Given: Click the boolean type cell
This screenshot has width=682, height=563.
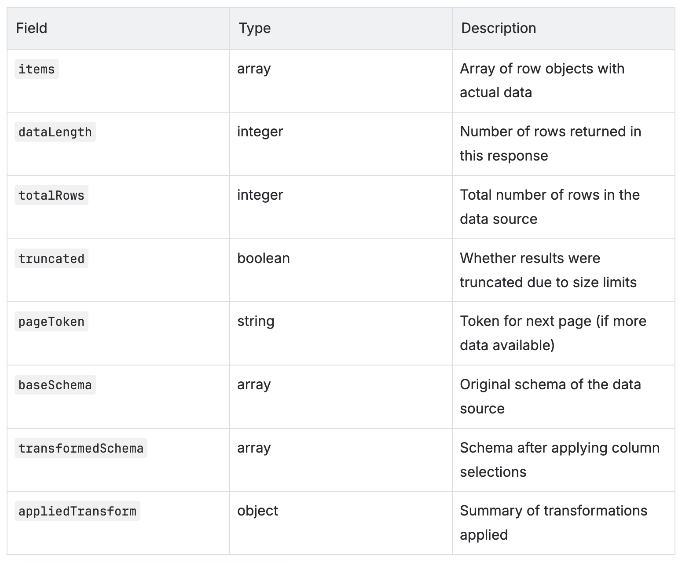Looking at the screenshot, I should 264,258.
